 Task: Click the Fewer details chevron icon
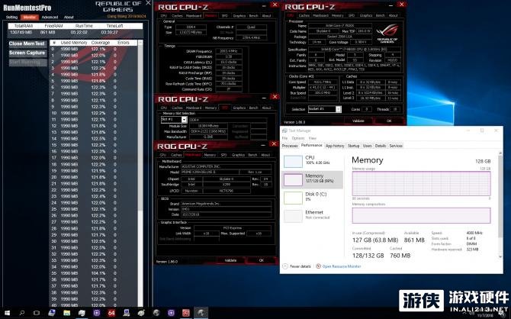285,266
